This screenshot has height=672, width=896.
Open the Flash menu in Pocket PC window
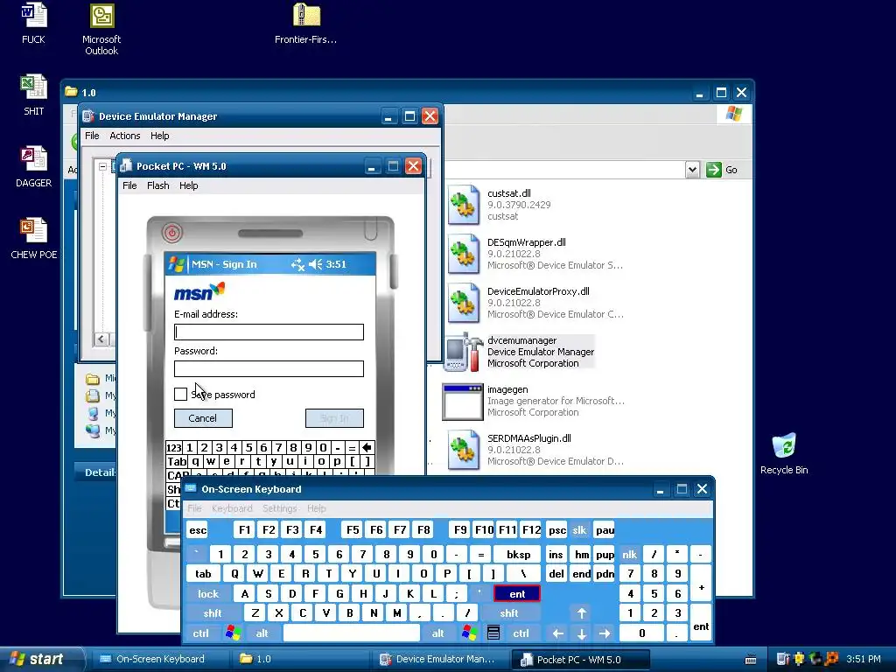pos(157,185)
